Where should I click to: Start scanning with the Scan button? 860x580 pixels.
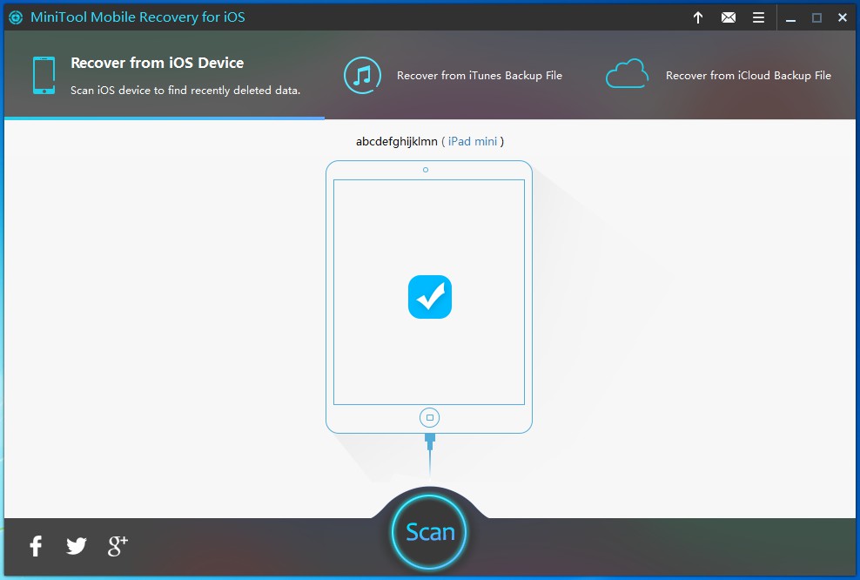pyautogui.click(x=429, y=532)
